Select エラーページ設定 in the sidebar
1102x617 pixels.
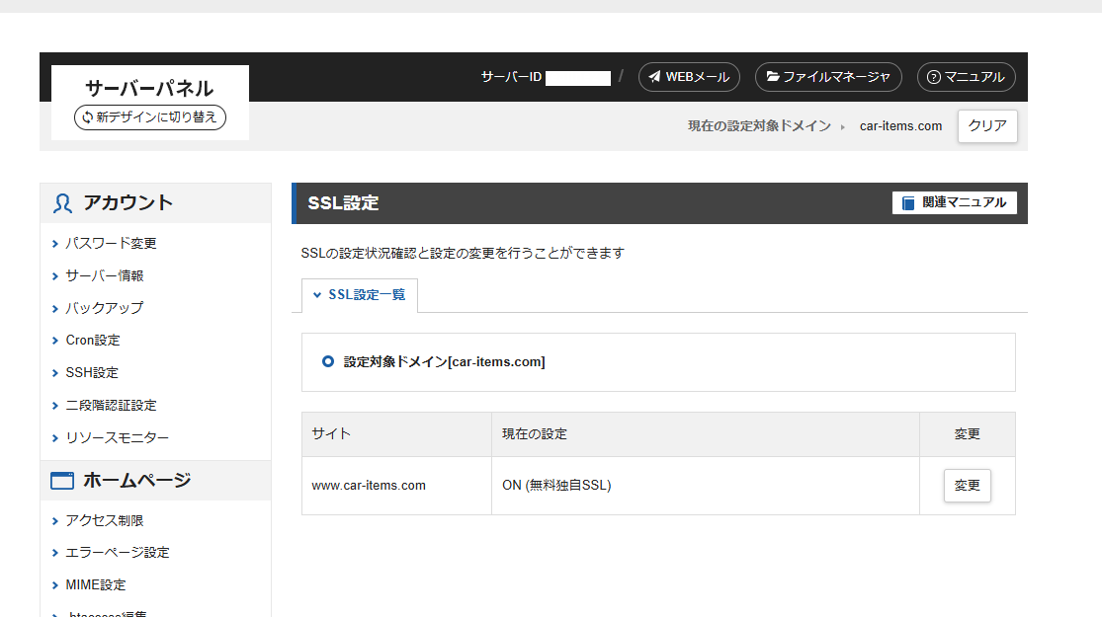click(x=117, y=553)
